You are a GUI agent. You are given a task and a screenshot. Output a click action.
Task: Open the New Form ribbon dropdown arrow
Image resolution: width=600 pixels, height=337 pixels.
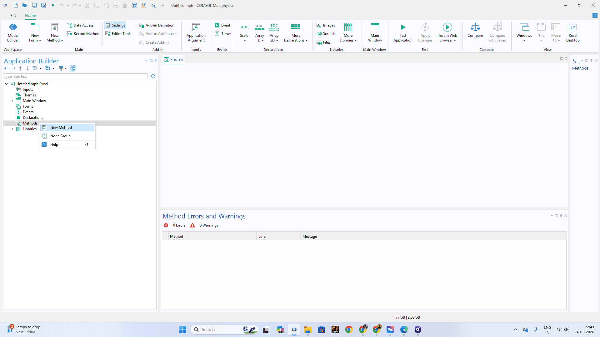tap(40, 40)
